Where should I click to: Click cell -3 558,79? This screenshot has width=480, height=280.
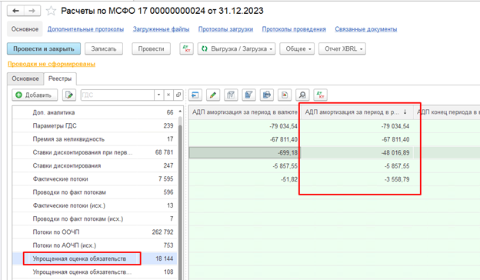click(x=357, y=179)
